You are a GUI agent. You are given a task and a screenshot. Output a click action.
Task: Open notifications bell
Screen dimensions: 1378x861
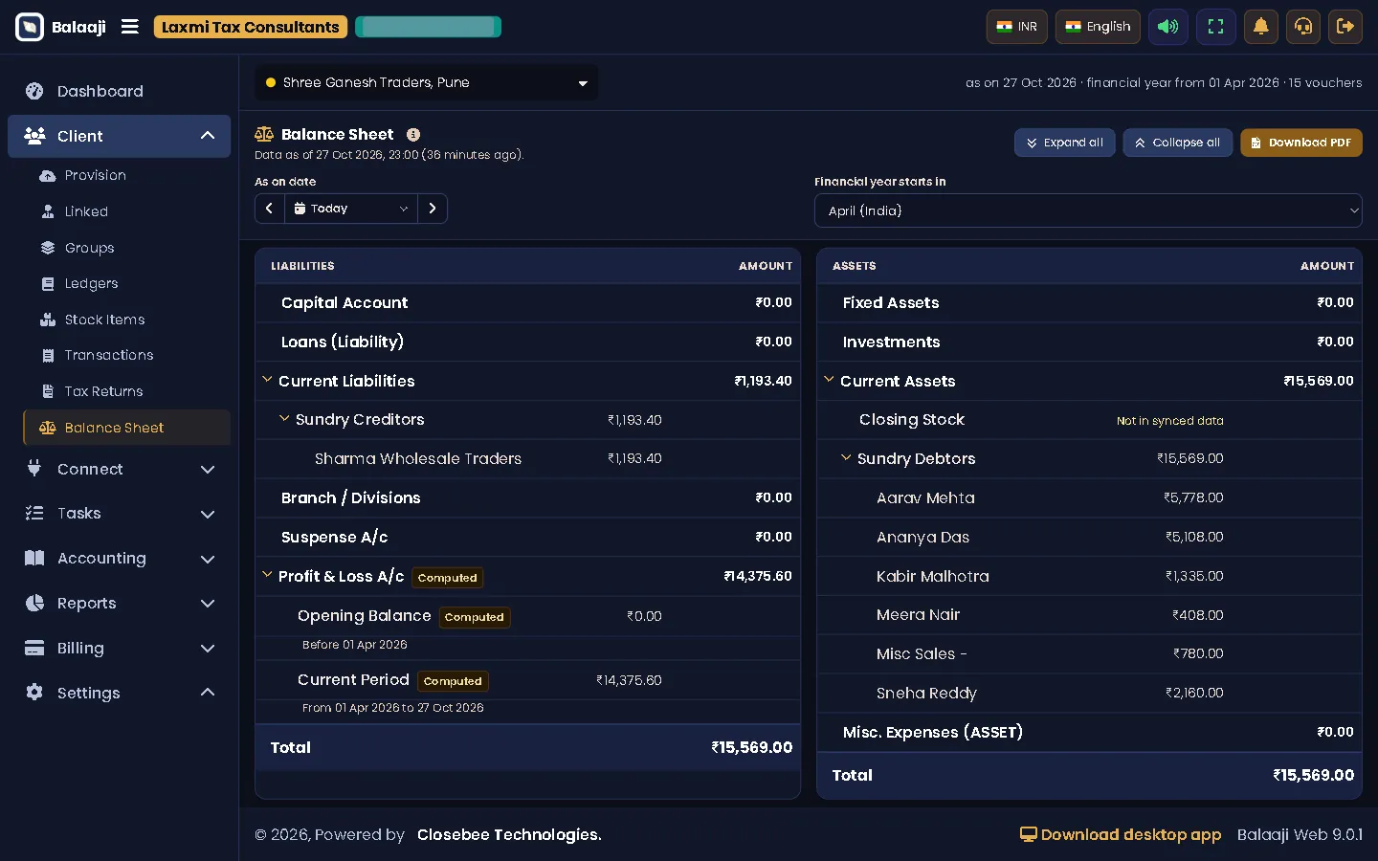point(1261,27)
